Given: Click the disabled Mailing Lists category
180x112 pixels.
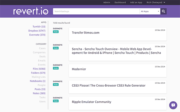Looking at the screenshot, I should [x=39, y=77].
